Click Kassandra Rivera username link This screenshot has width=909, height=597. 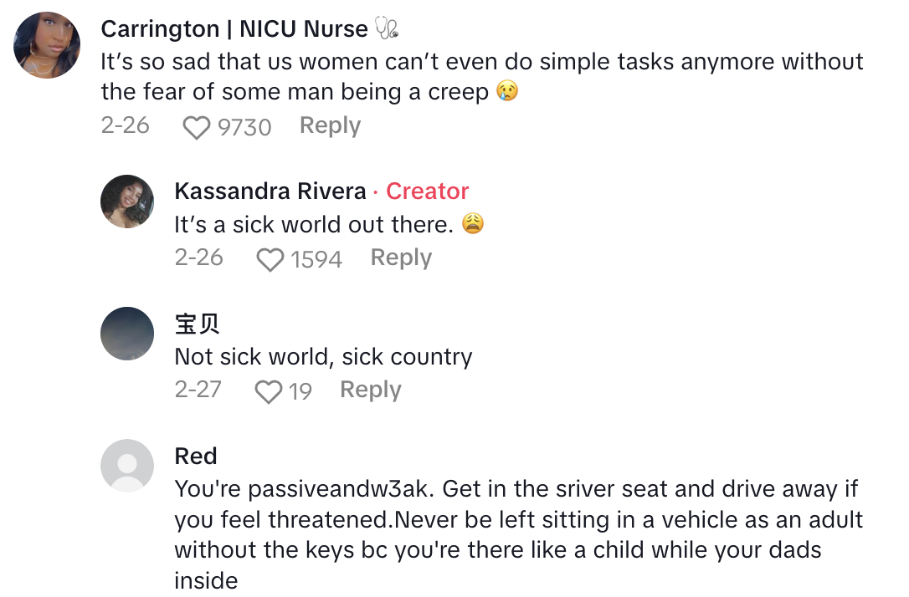[270, 191]
